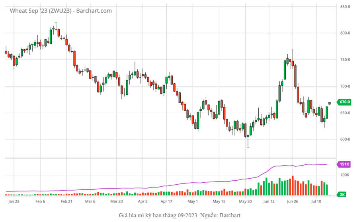Click the May 30 date label
The width and height of the screenshot is (361, 222).
click(x=246, y=201)
